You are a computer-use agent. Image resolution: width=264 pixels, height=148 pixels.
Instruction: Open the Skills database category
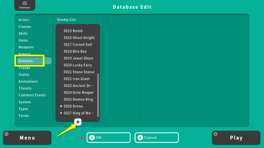pos(23,34)
